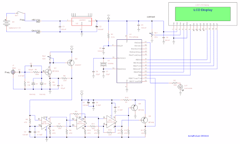This screenshot has width=240, height=144.
Task: Click the R7 330 resistor
Action: tap(59, 126)
